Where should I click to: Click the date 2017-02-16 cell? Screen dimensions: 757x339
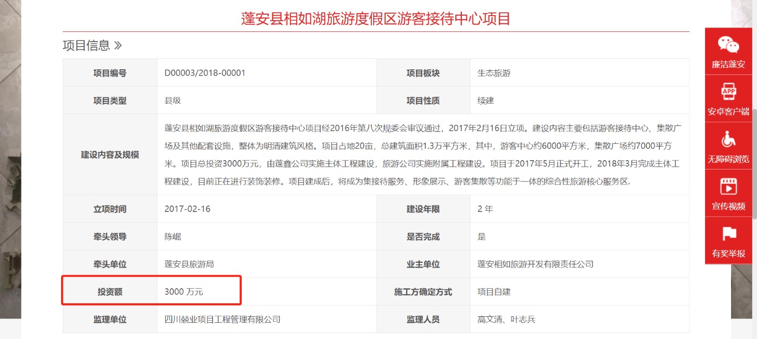tap(187, 209)
